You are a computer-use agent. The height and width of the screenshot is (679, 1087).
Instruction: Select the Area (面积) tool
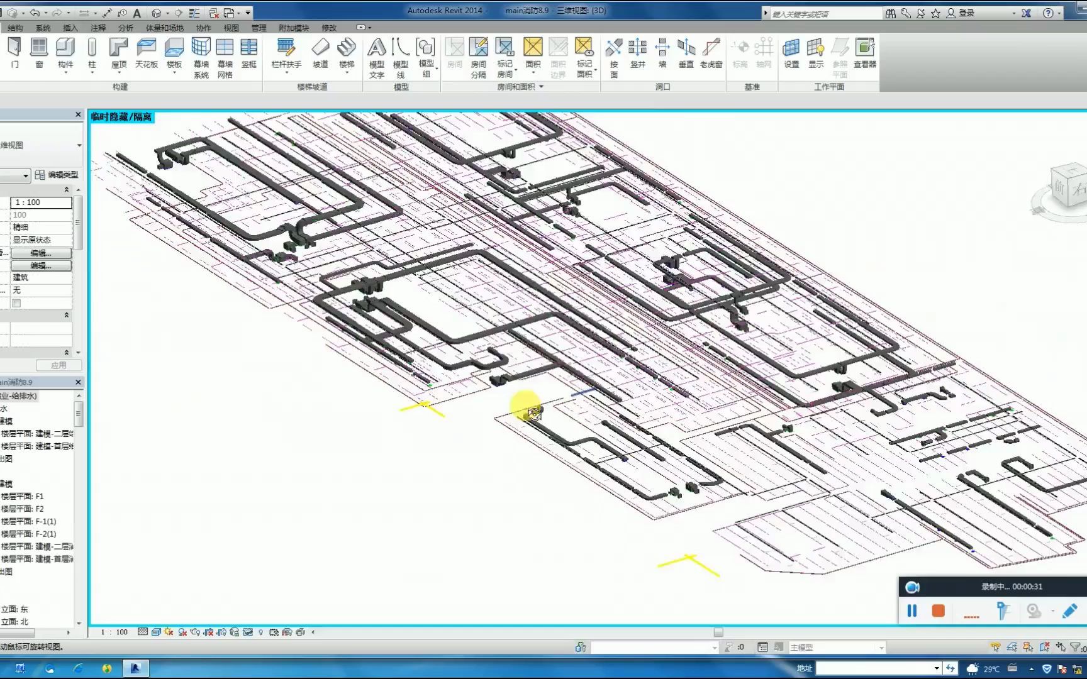coord(533,54)
